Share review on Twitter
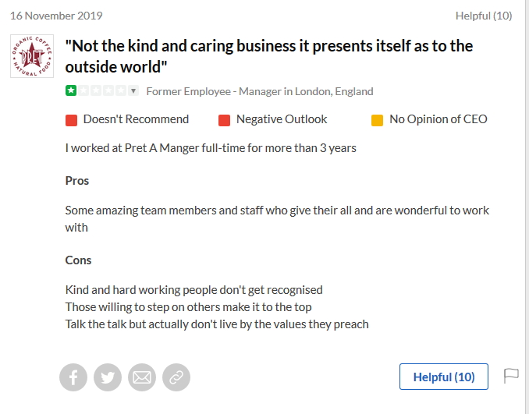The width and height of the screenshot is (529, 414). pos(108,378)
